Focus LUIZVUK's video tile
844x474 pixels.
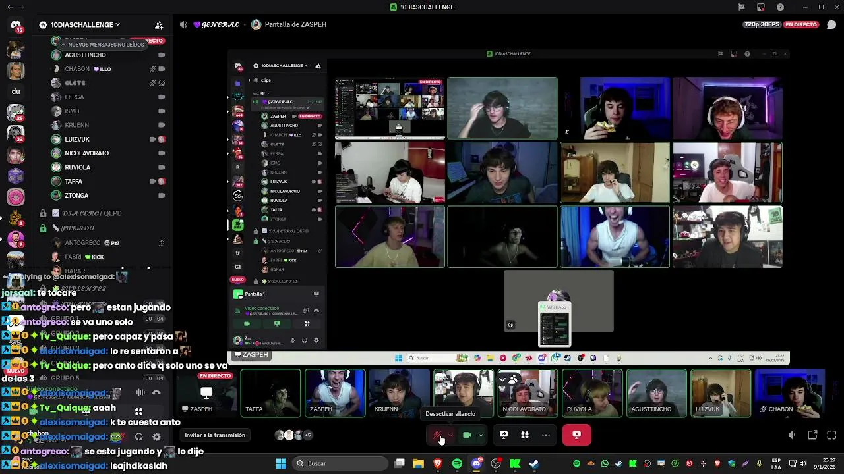point(721,394)
